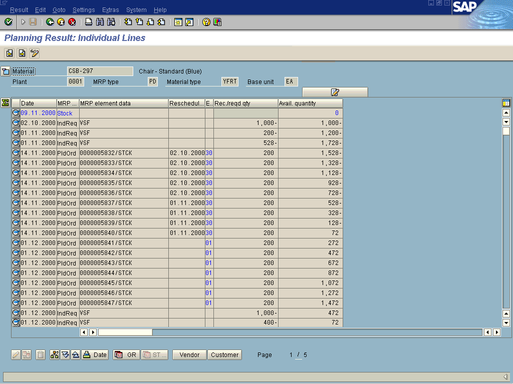
Task: Click the Create Shortcut icon
Action: click(189, 22)
